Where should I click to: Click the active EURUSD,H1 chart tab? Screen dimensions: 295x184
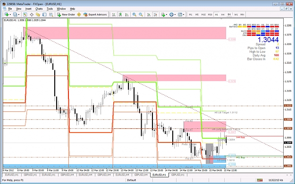tap(159, 175)
